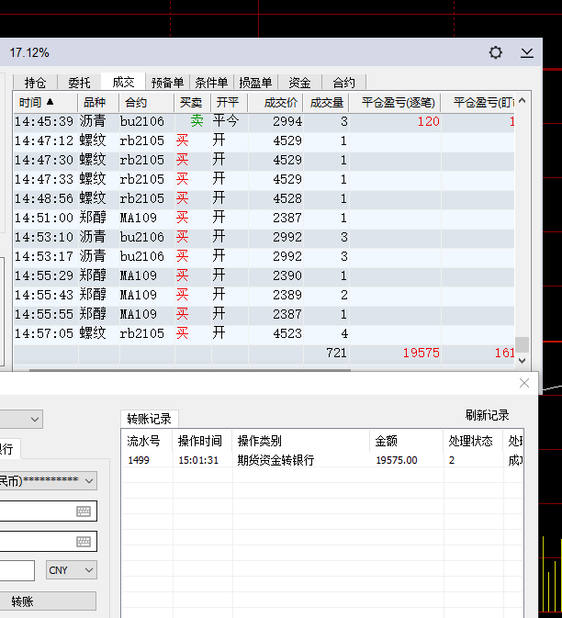Sort by the 开平 column header
The height and width of the screenshot is (618, 562).
pos(229,103)
